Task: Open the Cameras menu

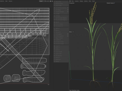Action: (77, 1)
